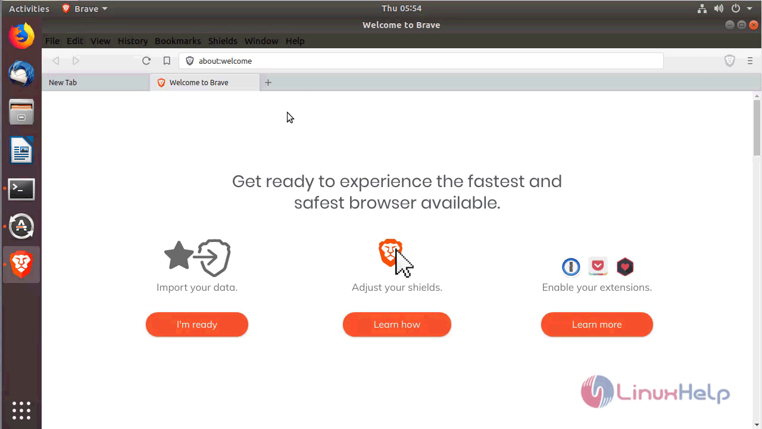The image size is (762, 429).
Task: Open network status icon in top bar
Action: (x=702, y=8)
